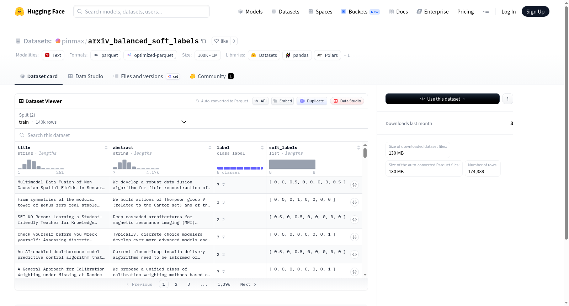Copy dataset name with the copy icon
Image resolution: width=569 pixels, height=306 pixels.
tap(203, 41)
